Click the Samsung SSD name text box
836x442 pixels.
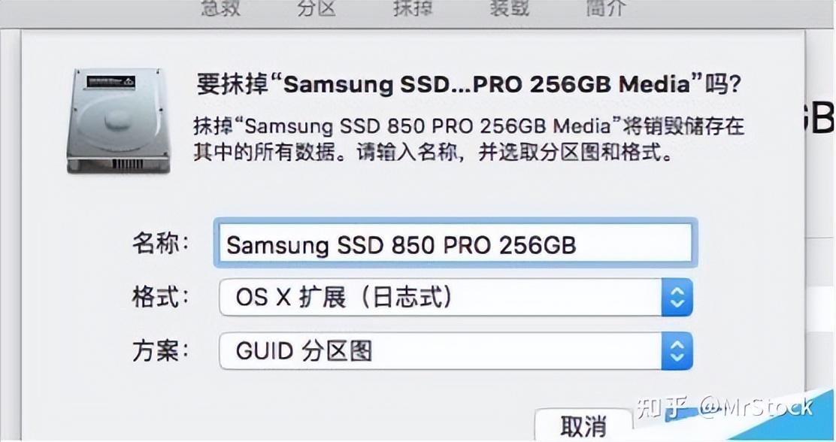[455, 244]
